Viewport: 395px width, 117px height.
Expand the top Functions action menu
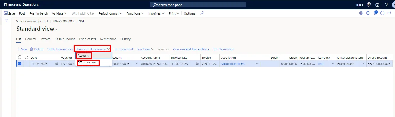pos(135,13)
